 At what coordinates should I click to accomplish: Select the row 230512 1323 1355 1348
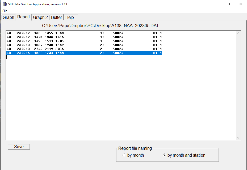pos(84,33)
